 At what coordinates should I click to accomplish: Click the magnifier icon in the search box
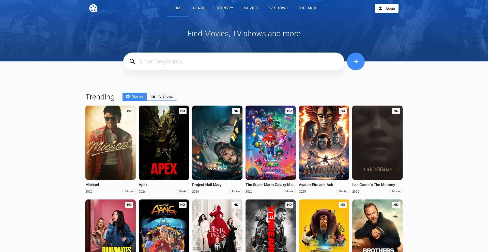pyautogui.click(x=132, y=61)
